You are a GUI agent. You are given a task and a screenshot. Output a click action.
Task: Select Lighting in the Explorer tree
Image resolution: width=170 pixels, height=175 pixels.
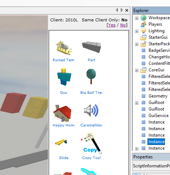(x=157, y=31)
